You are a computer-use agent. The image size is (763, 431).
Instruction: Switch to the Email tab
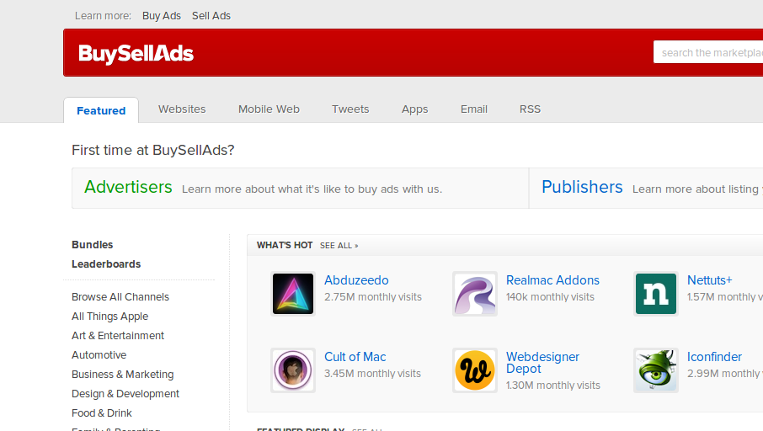(474, 109)
